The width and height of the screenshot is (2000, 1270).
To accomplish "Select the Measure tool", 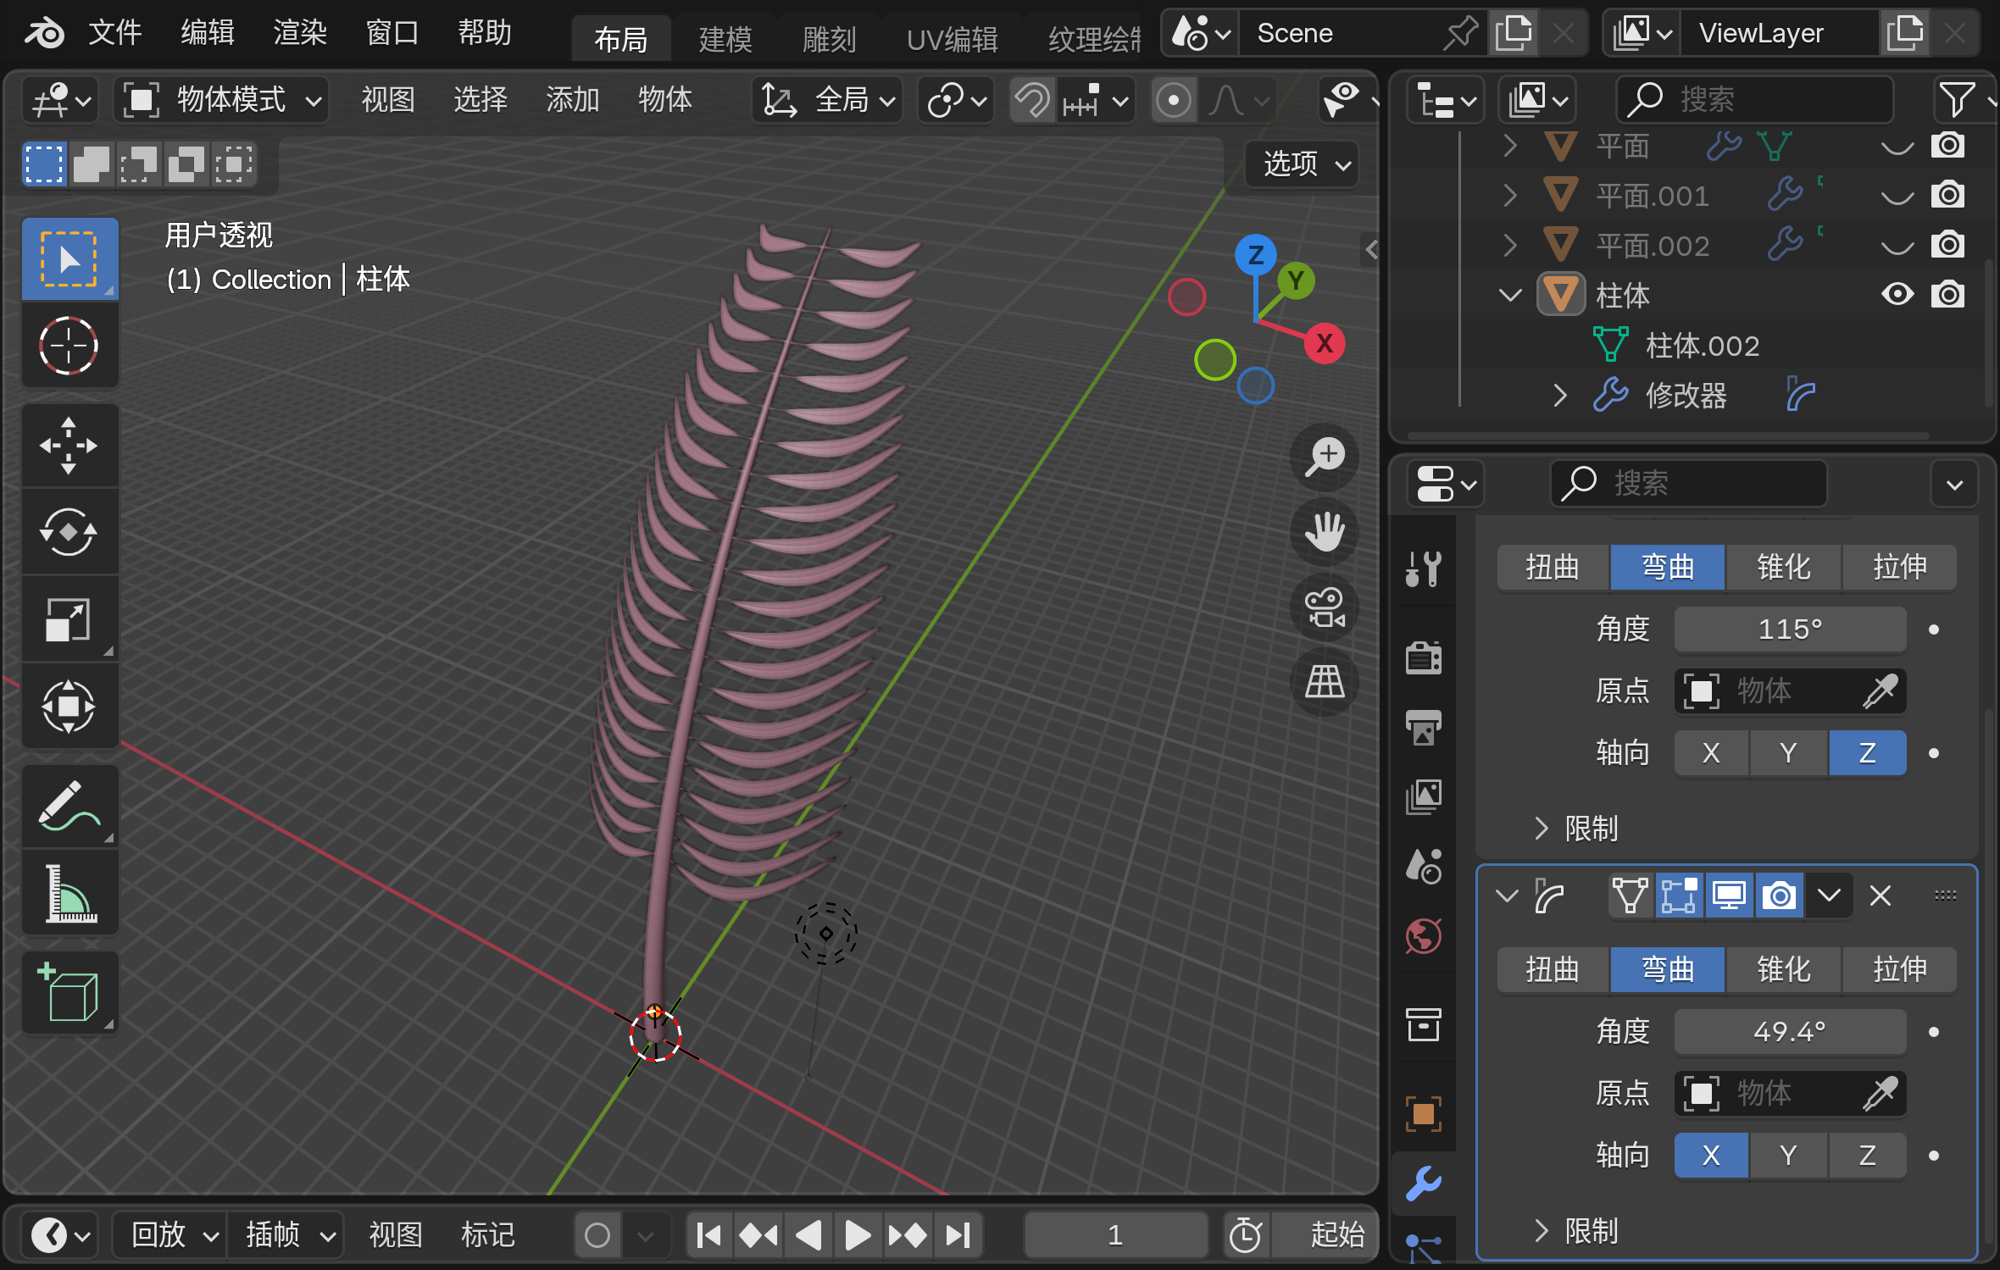I will tap(69, 894).
